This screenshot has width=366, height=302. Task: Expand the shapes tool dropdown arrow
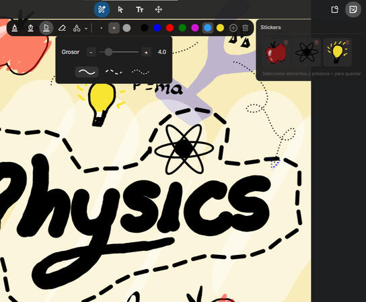86,29
